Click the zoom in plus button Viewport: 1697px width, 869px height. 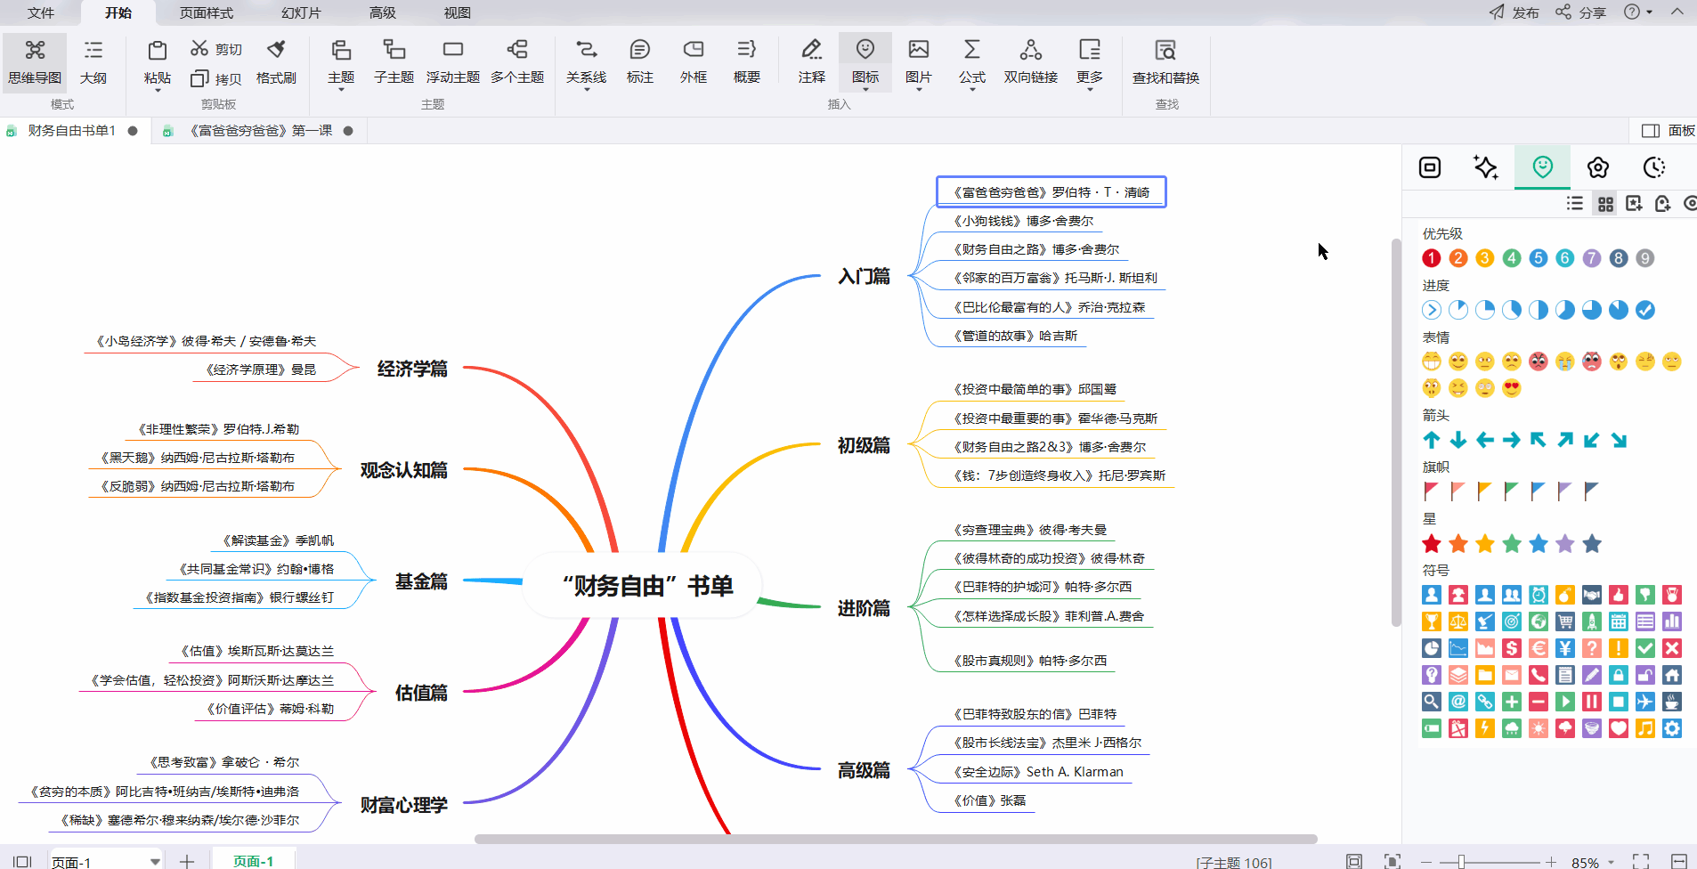click(x=1551, y=862)
